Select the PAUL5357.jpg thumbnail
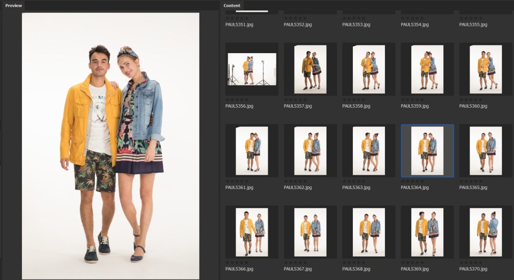This screenshot has height=280, width=514. click(x=310, y=69)
